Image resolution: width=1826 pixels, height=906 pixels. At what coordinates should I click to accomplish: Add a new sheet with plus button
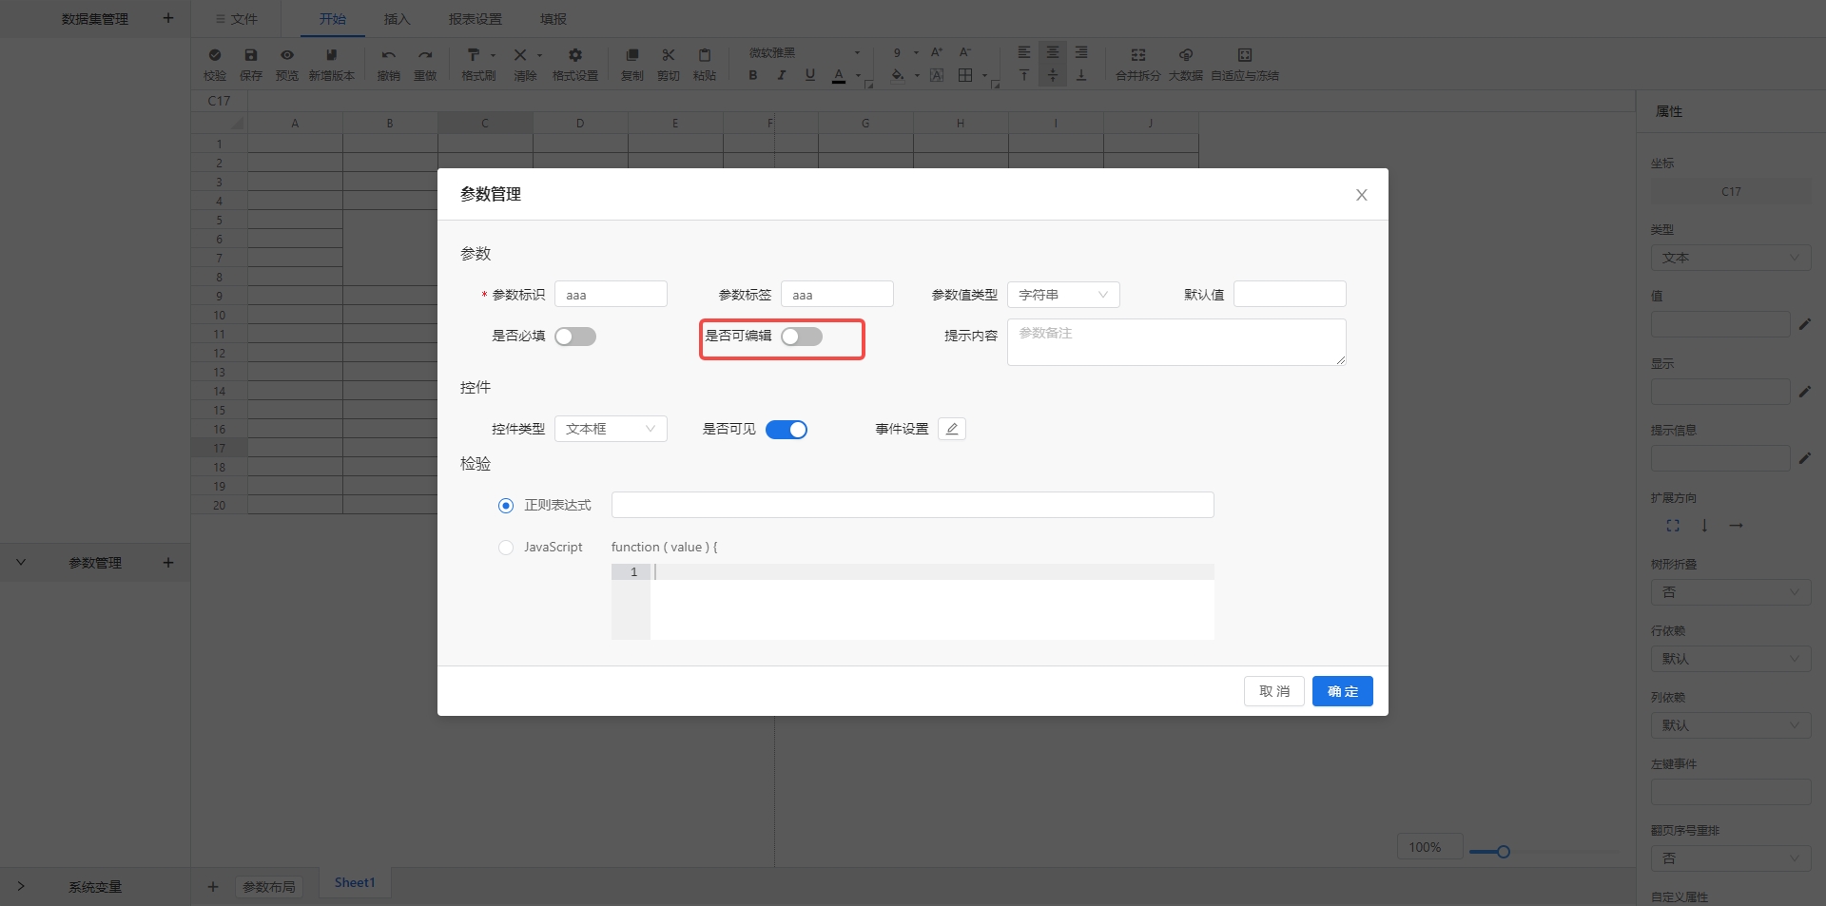213,887
